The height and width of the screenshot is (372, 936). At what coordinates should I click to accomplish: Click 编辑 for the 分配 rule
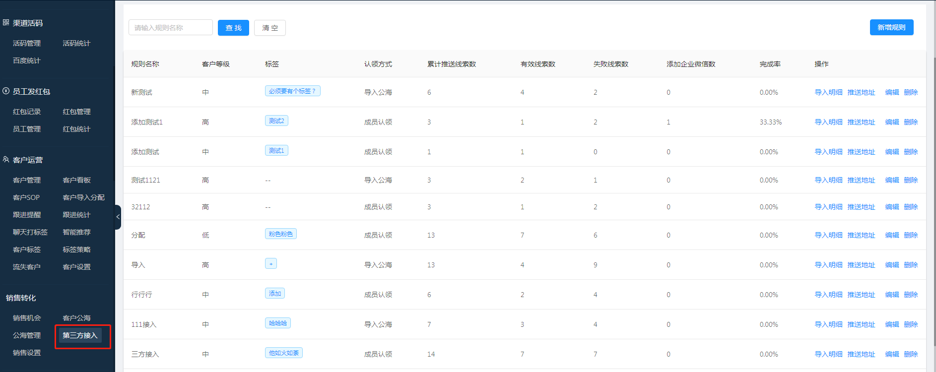coord(892,235)
